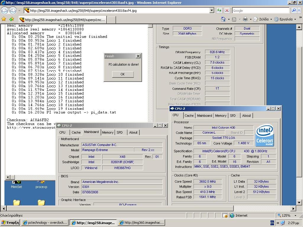Start a search with the magnifier icon
This screenshot has height=227, width=303.
click(294, 10)
